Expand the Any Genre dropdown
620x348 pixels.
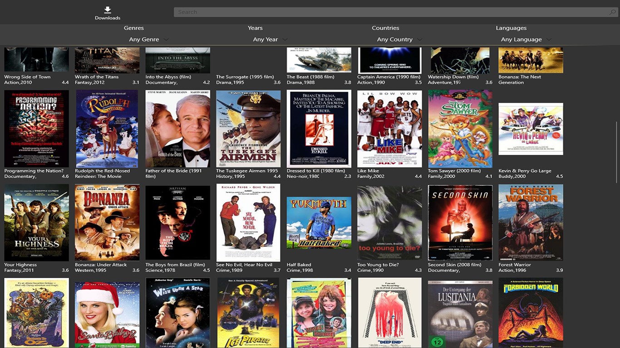pos(149,39)
